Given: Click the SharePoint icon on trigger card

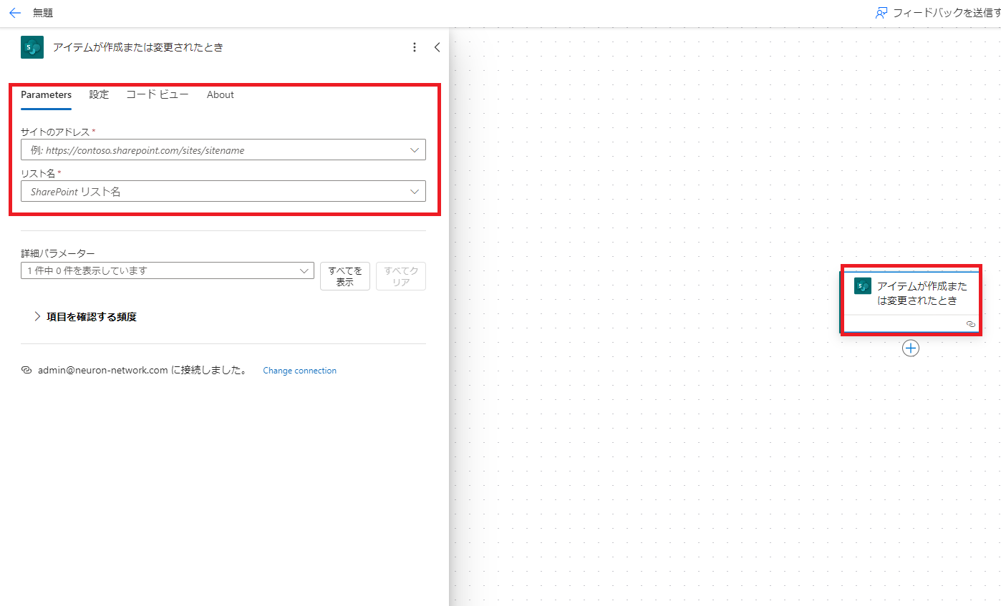Looking at the screenshot, I should (863, 286).
